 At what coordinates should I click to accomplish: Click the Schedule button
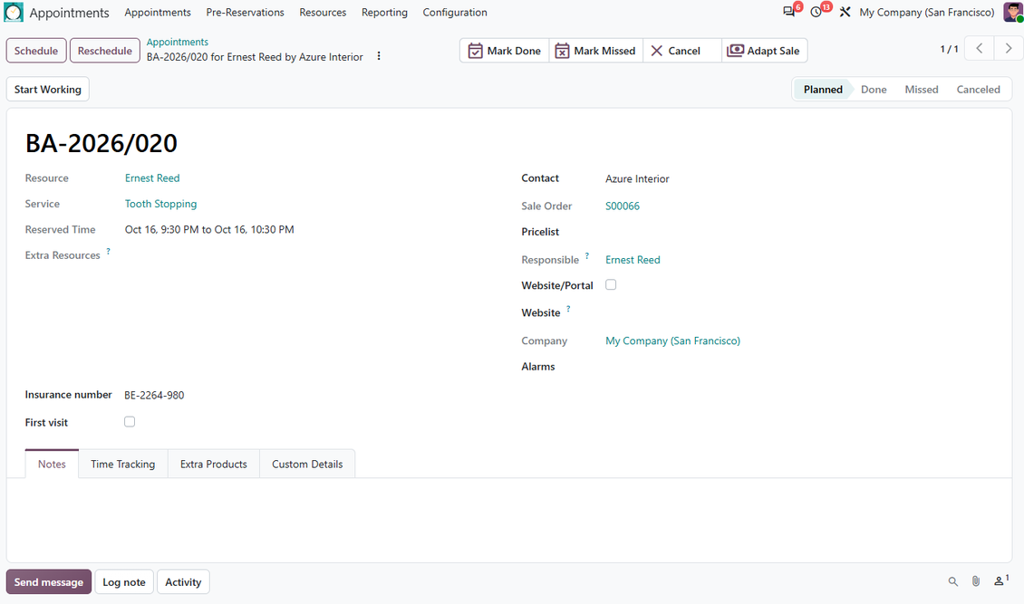tap(36, 51)
